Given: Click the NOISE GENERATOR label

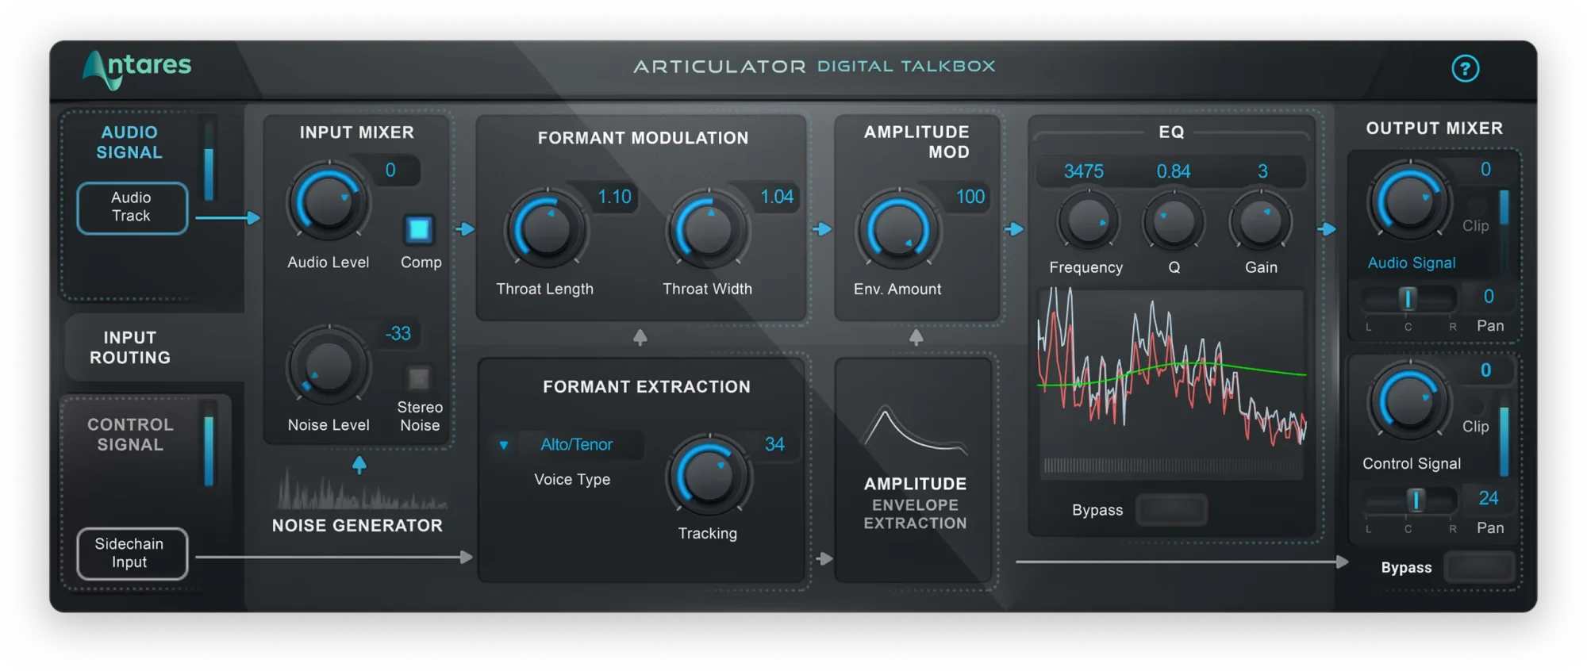Looking at the screenshot, I should 357,525.
